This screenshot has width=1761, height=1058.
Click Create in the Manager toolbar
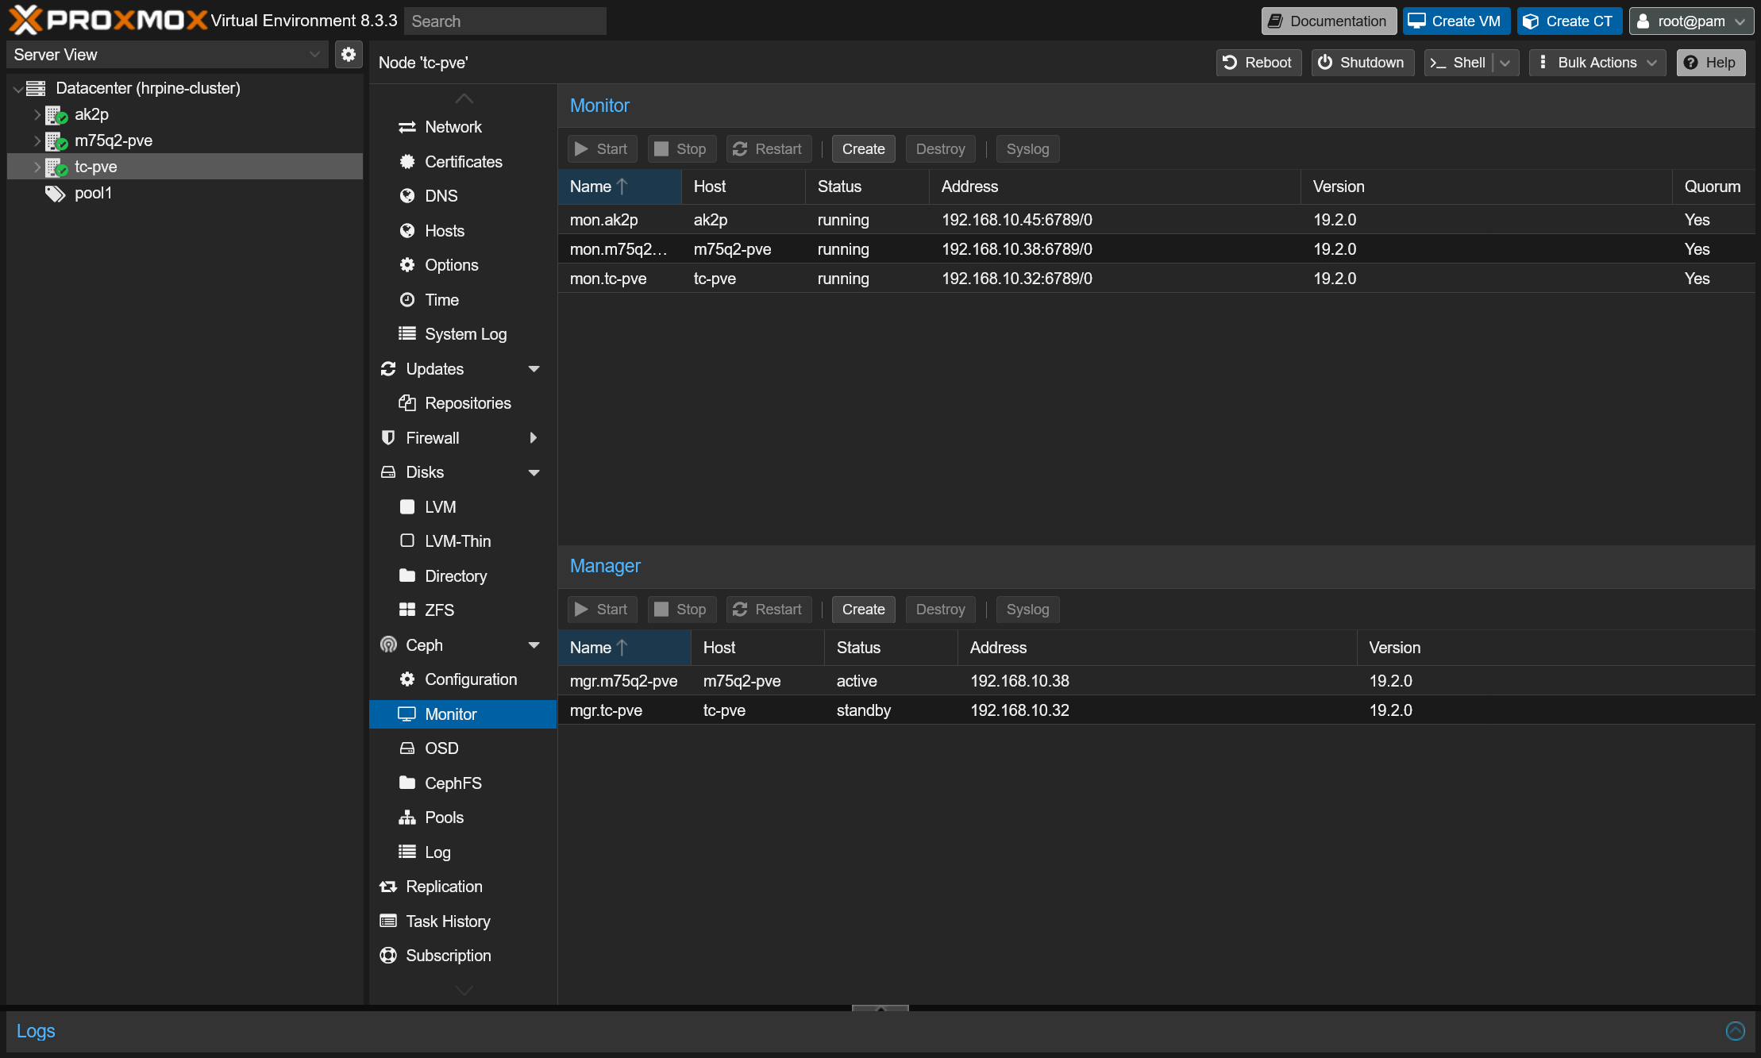tap(863, 610)
